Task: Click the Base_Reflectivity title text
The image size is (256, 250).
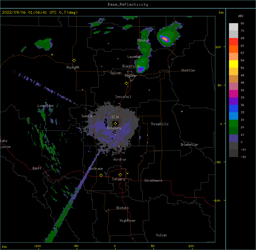Action: click(x=128, y=4)
